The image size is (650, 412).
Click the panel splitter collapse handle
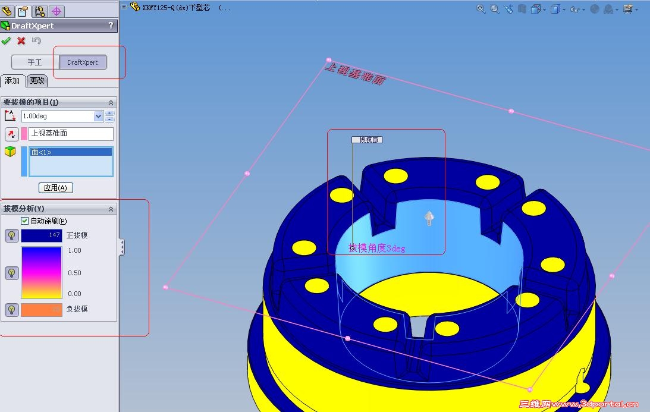[122, 247]
